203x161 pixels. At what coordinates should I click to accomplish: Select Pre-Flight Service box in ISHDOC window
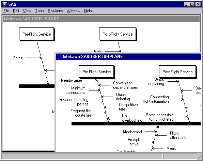[x=36, y=34]
